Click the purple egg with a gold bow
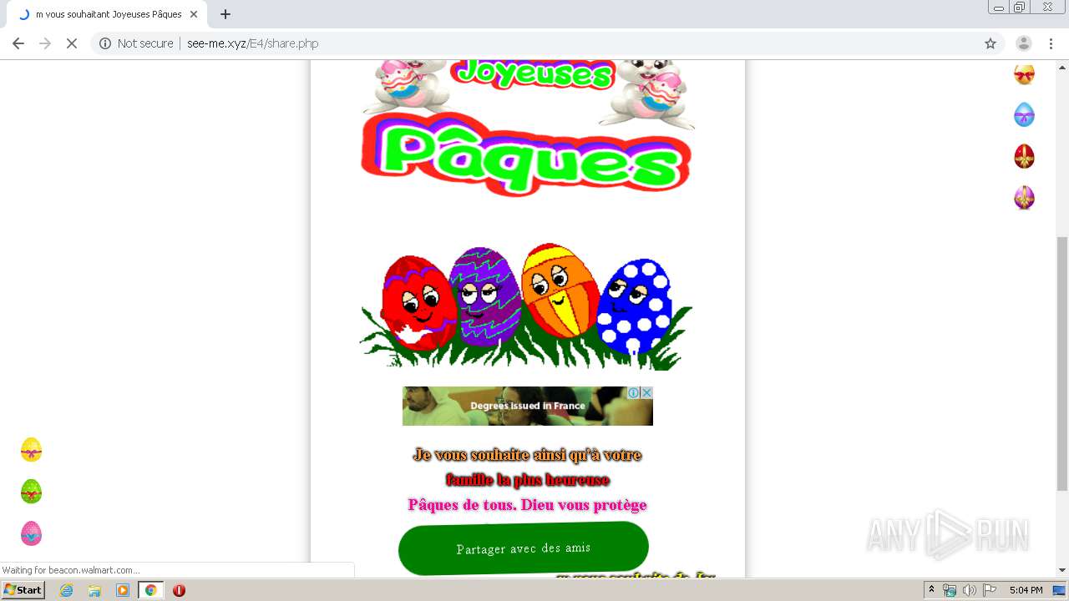1069x601 pixels. coord(1024,198)
